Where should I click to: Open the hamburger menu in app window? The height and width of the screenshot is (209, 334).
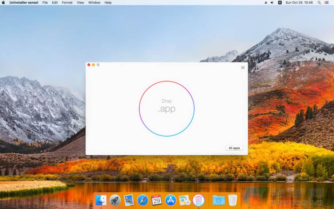coord(242,68)
